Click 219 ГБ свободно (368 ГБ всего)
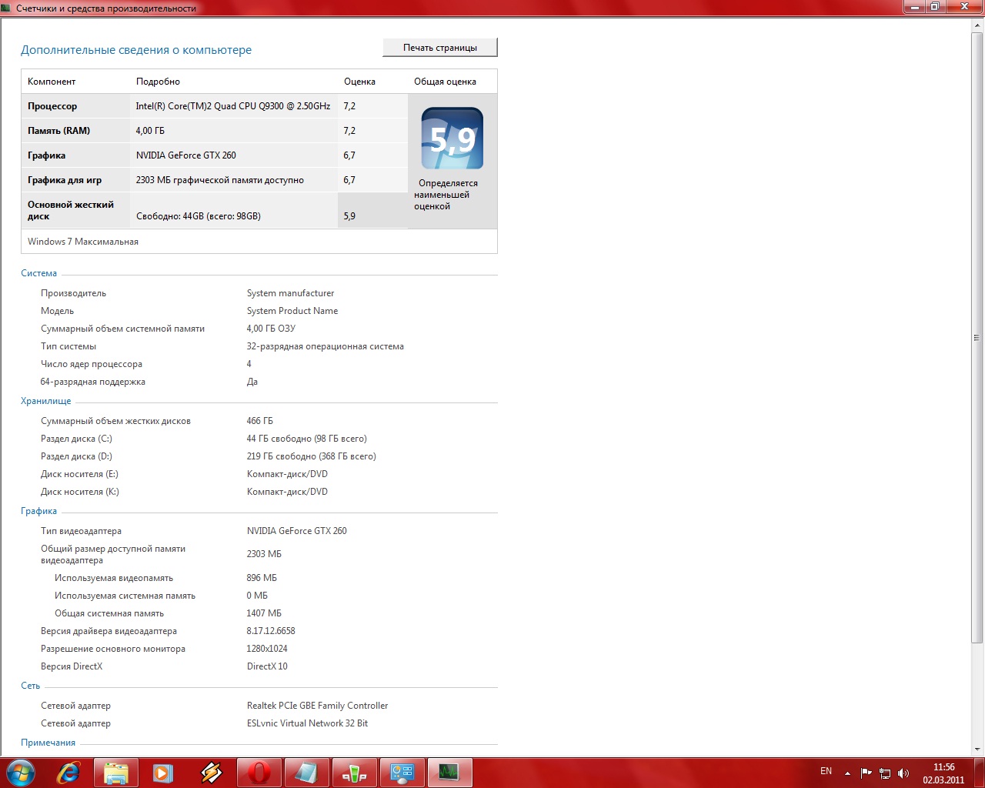 [x=312, y=456]
